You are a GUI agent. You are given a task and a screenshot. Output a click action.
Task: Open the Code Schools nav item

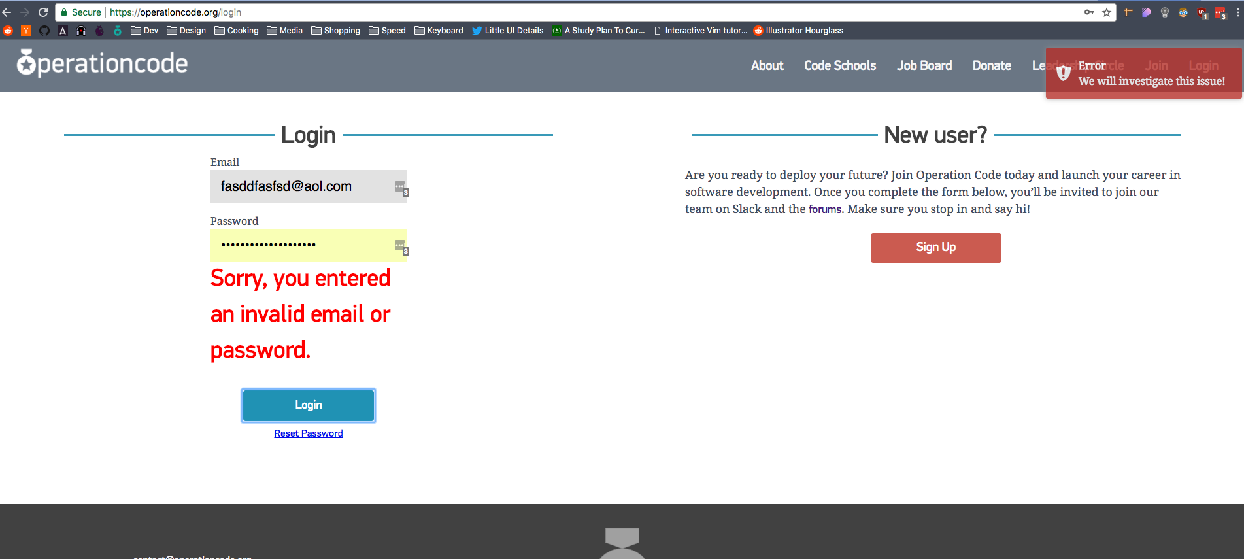click(x=840, y=65)
